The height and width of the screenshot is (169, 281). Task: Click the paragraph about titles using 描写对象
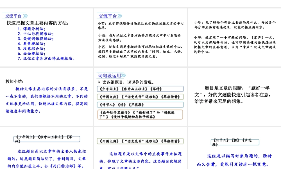[234, 160]
